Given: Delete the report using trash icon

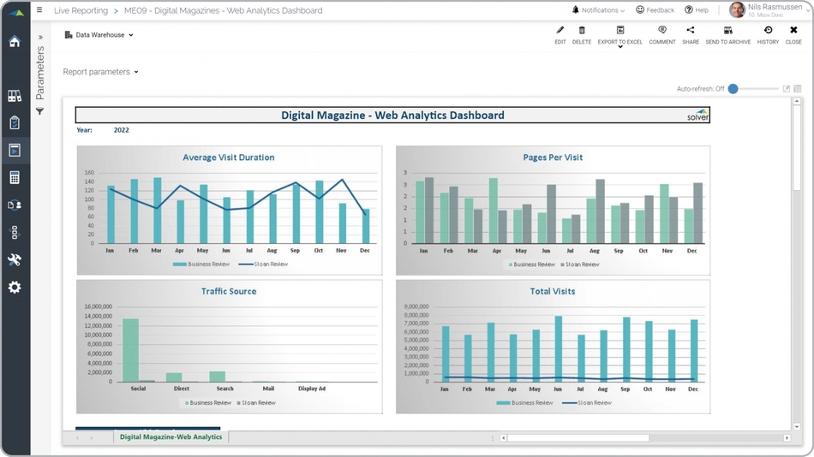Looking at the screenshot, I should click(x=582, y=31).
